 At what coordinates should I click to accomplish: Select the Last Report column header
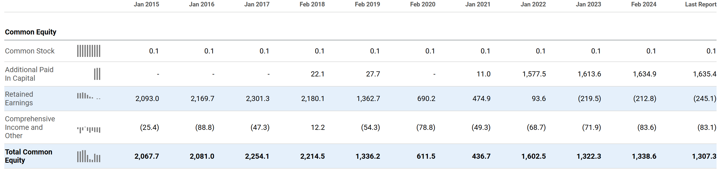pos(700,5)
